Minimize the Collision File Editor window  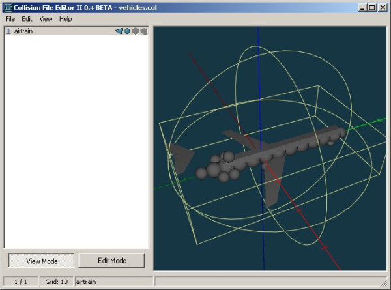[x=362, y=7]
